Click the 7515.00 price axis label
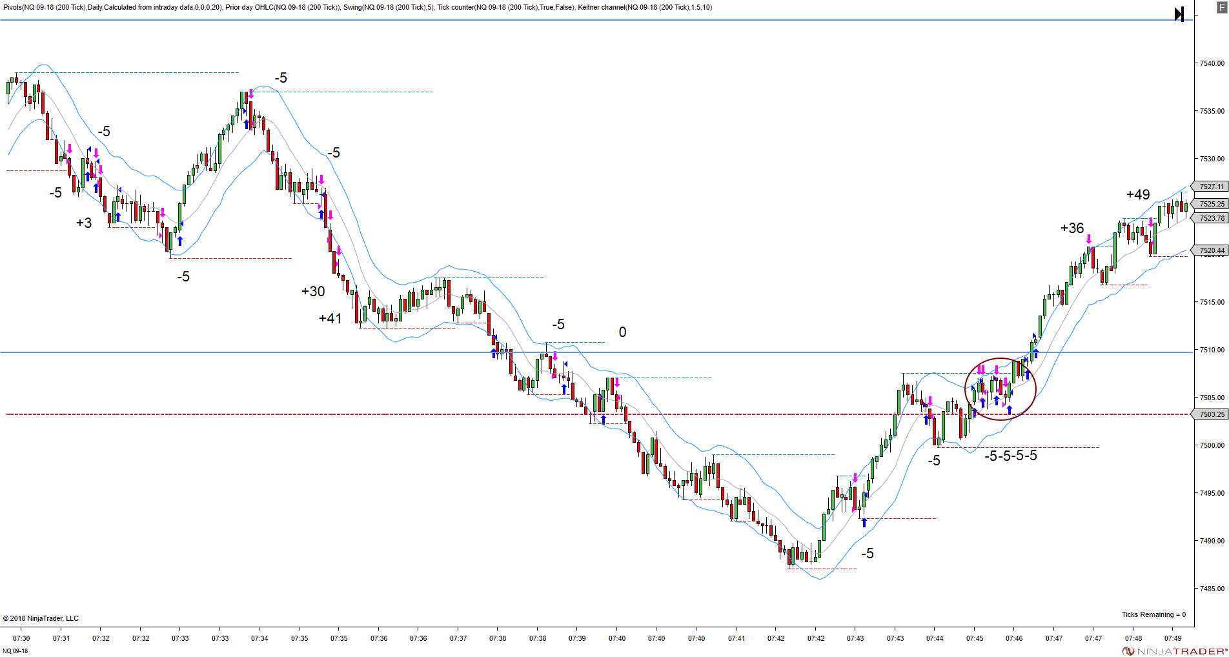The width and height of the screenshot is (1229, 657). [x=1212, y=302]
